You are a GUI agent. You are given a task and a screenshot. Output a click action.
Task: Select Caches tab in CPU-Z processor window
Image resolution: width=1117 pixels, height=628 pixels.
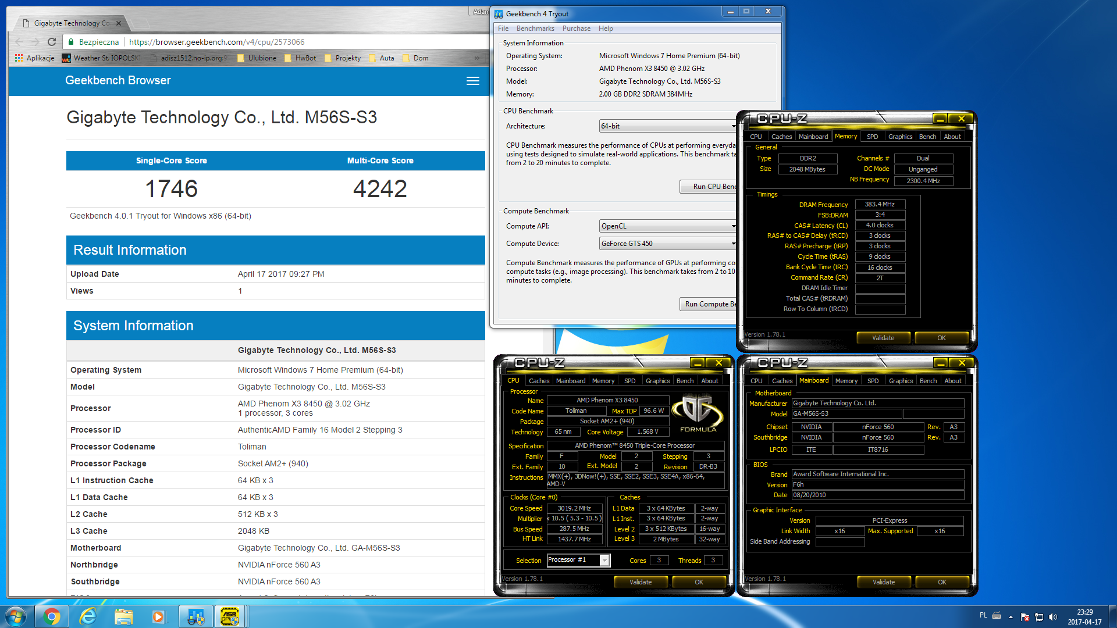[x=539, y=381]
